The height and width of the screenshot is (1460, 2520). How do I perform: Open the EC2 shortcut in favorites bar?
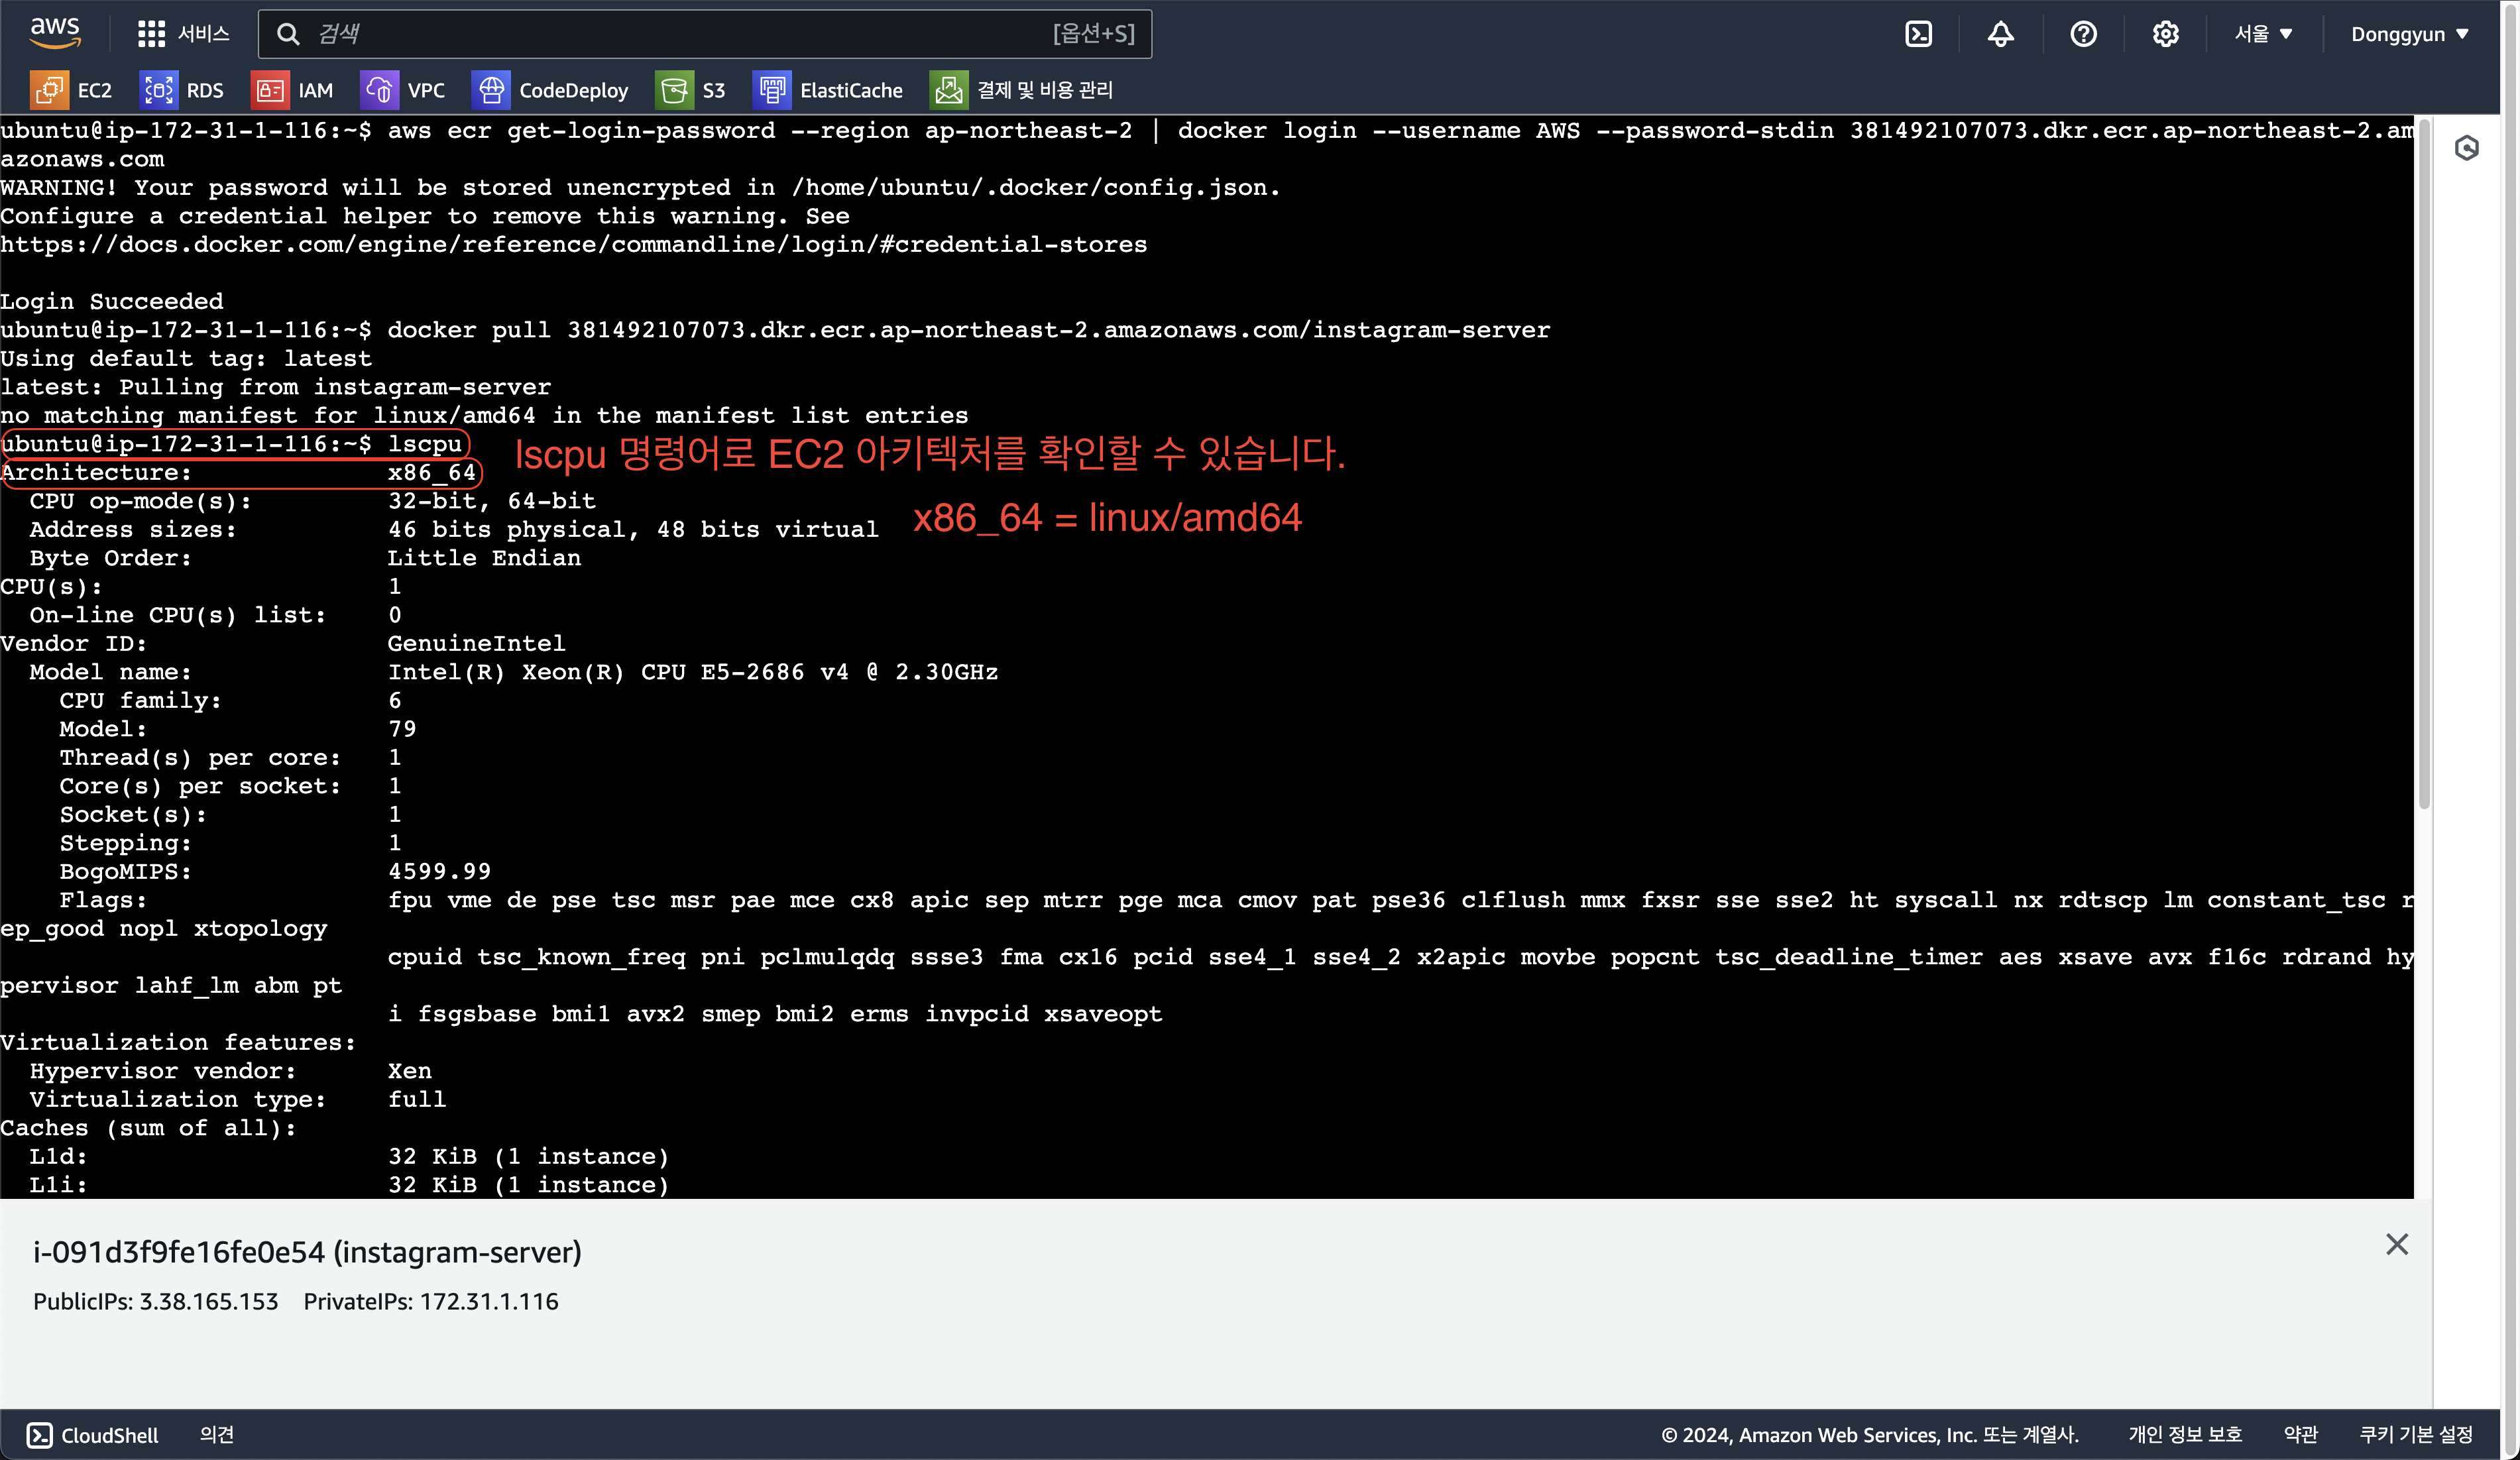(72, 90)
